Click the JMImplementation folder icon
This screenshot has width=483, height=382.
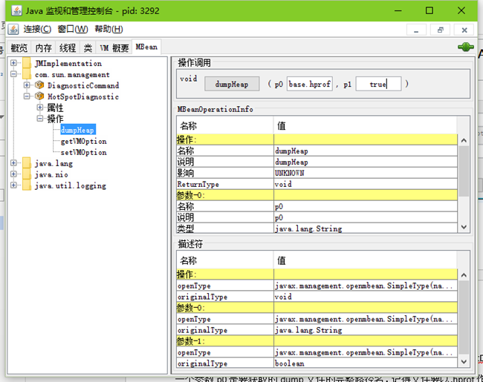click(27, 63)
